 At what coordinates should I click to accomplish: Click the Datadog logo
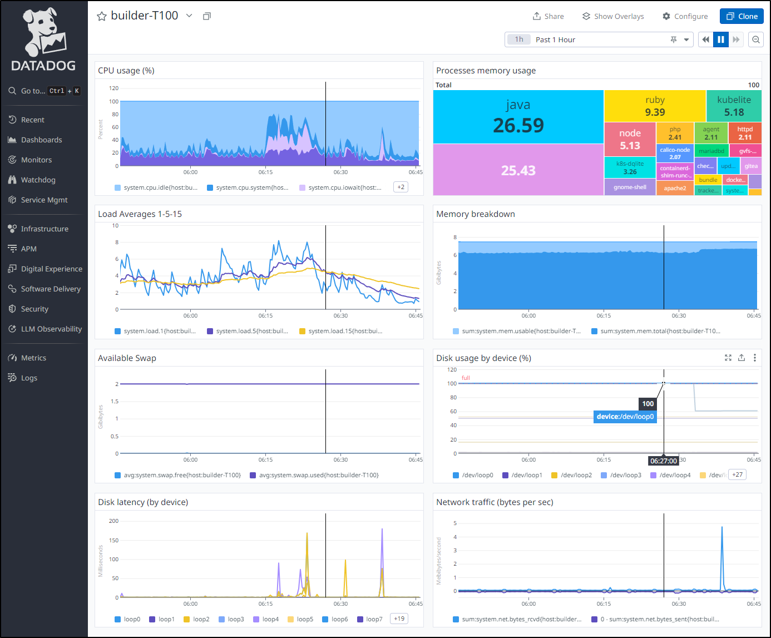click(x=43, y=39)
